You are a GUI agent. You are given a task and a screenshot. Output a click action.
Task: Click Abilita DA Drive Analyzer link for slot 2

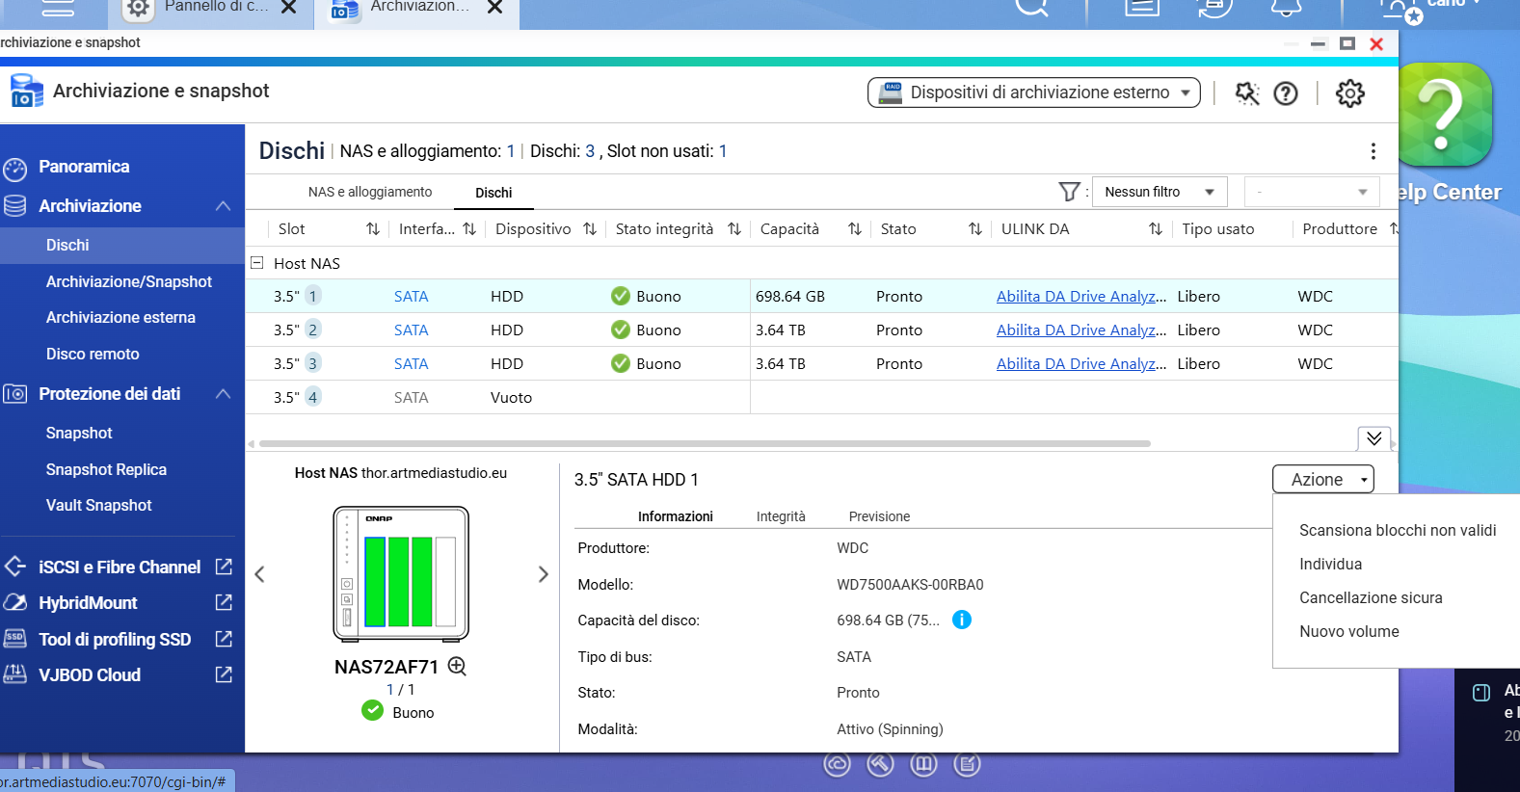(x=1080, y=330)
